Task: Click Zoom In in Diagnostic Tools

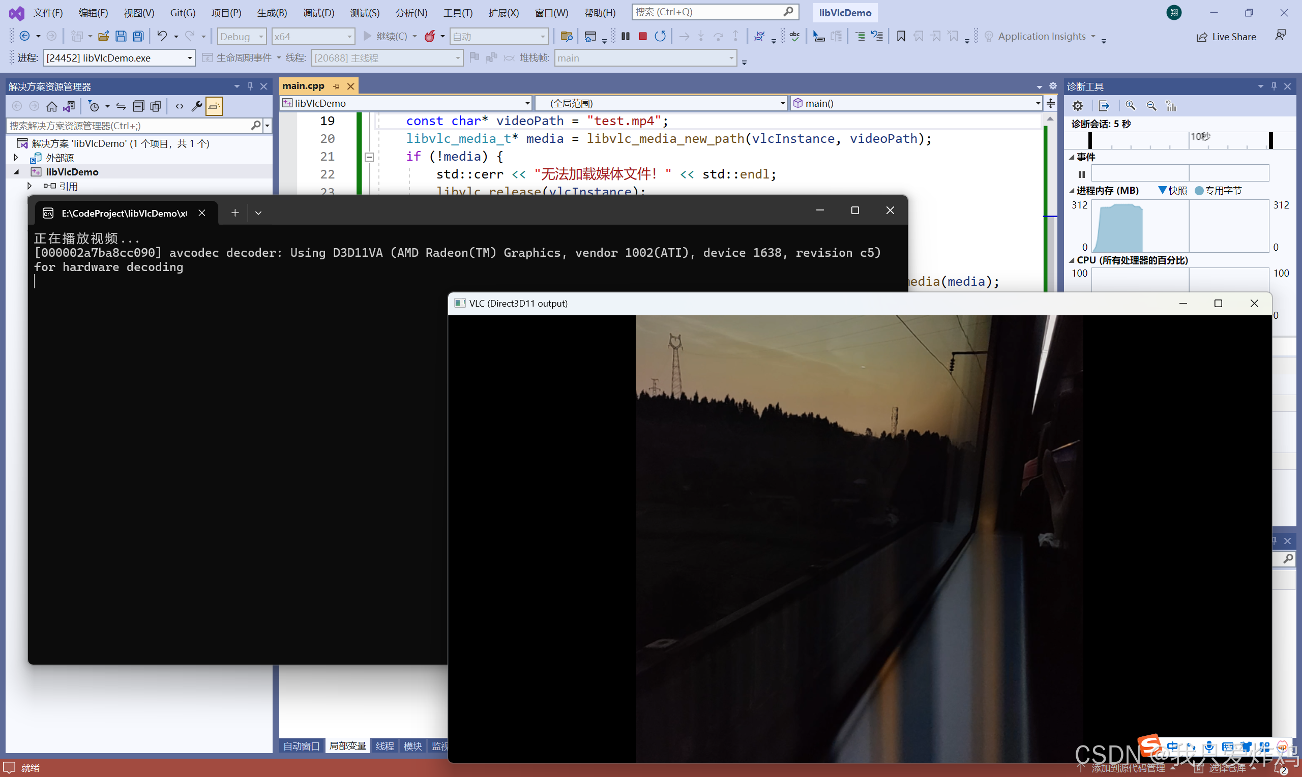Action: [1130, 106]
